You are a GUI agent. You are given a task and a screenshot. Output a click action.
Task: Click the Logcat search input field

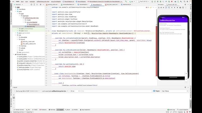[117, 91]
